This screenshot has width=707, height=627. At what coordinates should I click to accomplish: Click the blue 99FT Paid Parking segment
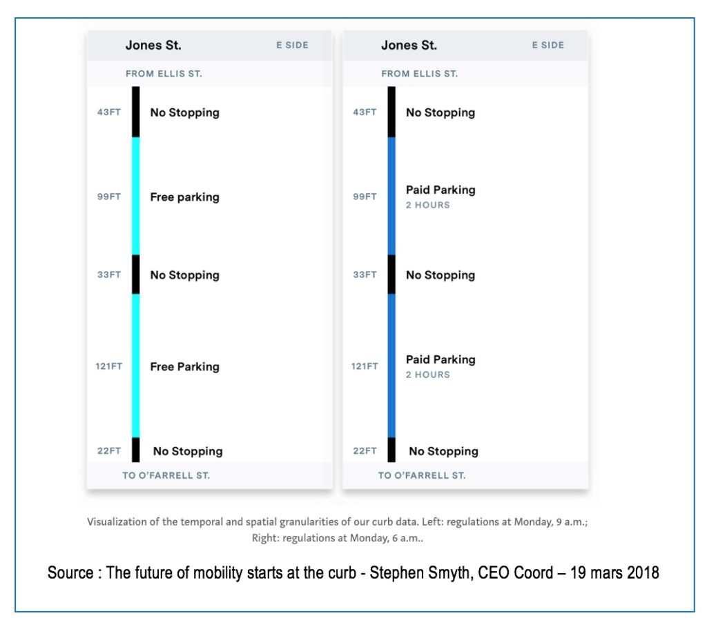click(391, 196)
